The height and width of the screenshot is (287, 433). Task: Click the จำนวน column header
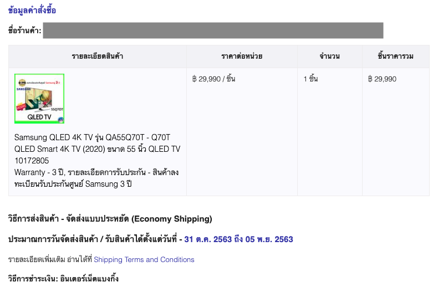coord(329,57)
